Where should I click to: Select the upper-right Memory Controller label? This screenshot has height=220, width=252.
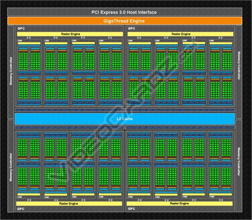point(239,66)
